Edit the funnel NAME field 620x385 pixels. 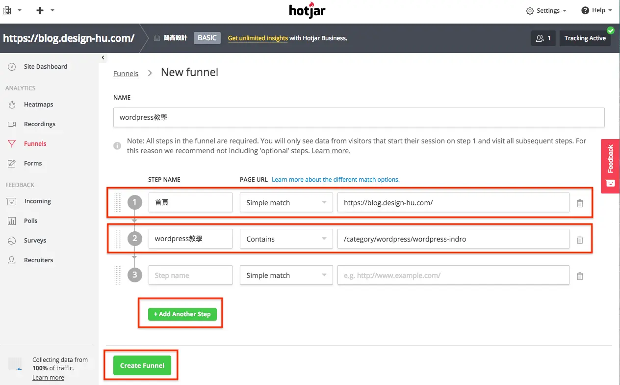359,117
